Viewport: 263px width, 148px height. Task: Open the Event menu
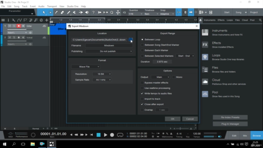(33, 7)
